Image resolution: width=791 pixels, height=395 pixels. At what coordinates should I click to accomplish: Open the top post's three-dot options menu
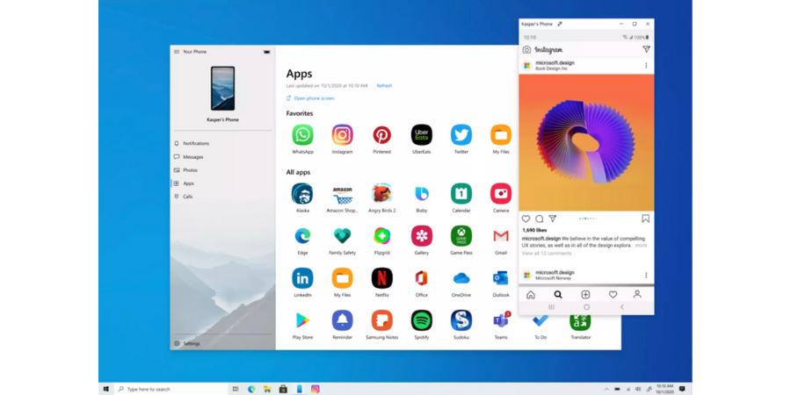[646, 66]
